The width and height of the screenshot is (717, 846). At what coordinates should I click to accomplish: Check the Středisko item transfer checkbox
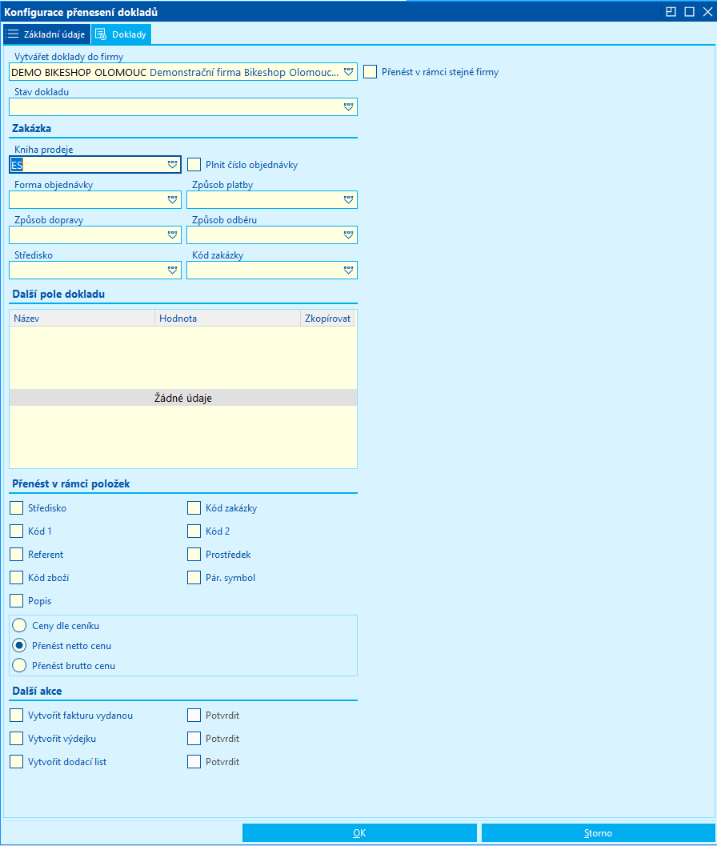tap(17, 507)
